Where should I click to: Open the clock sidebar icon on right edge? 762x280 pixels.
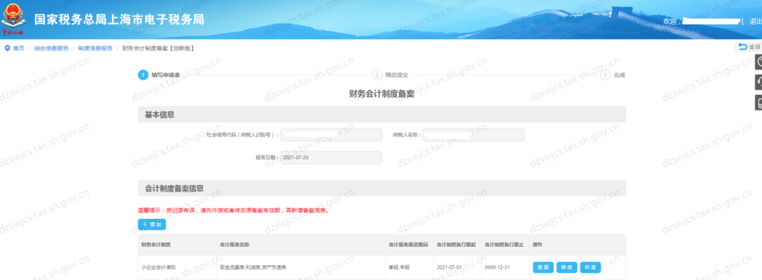point(758,62)
